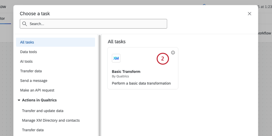
Task: Select Manage XM Directory and contacts
Action: pos(51,120)
